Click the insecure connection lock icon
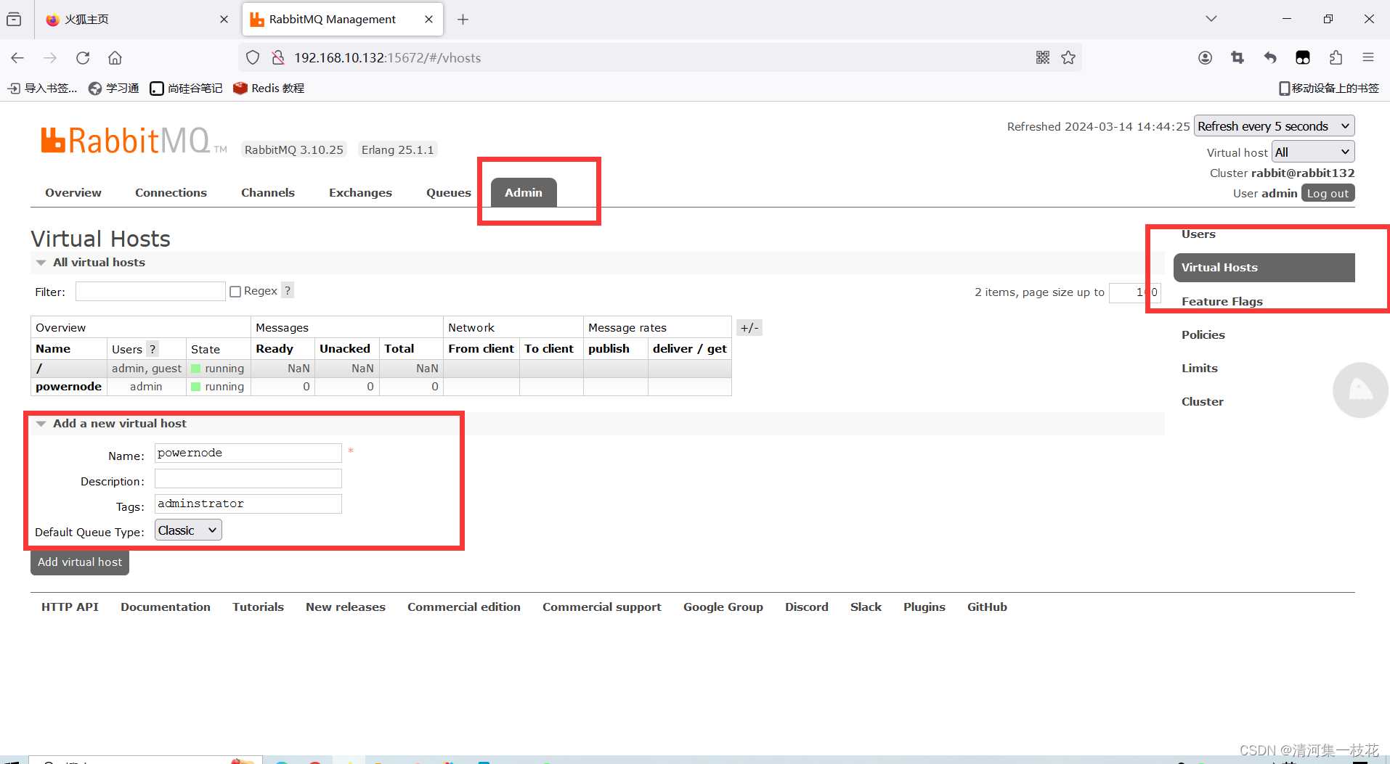This screenshot has height=764, width=1390. pos(277,58)
